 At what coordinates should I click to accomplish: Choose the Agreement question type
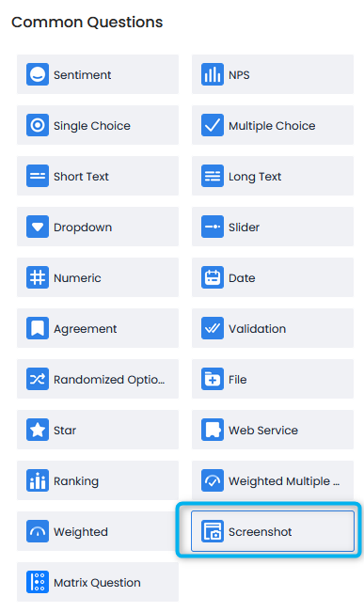pyautogui.click(x=98, y=328)
